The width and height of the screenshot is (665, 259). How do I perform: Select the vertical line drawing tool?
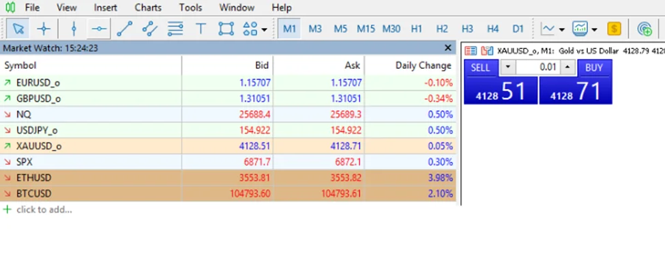[x=74, y=29]
